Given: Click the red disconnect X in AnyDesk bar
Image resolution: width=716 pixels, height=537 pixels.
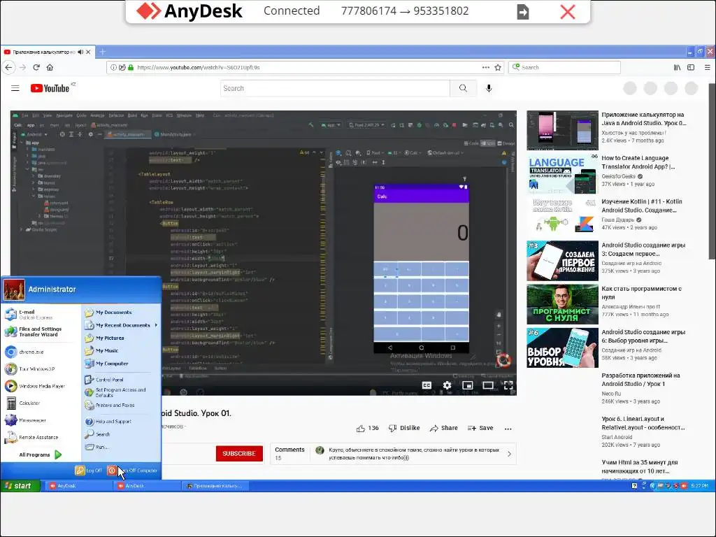Looking at the screenshot, I should (568, 11).
